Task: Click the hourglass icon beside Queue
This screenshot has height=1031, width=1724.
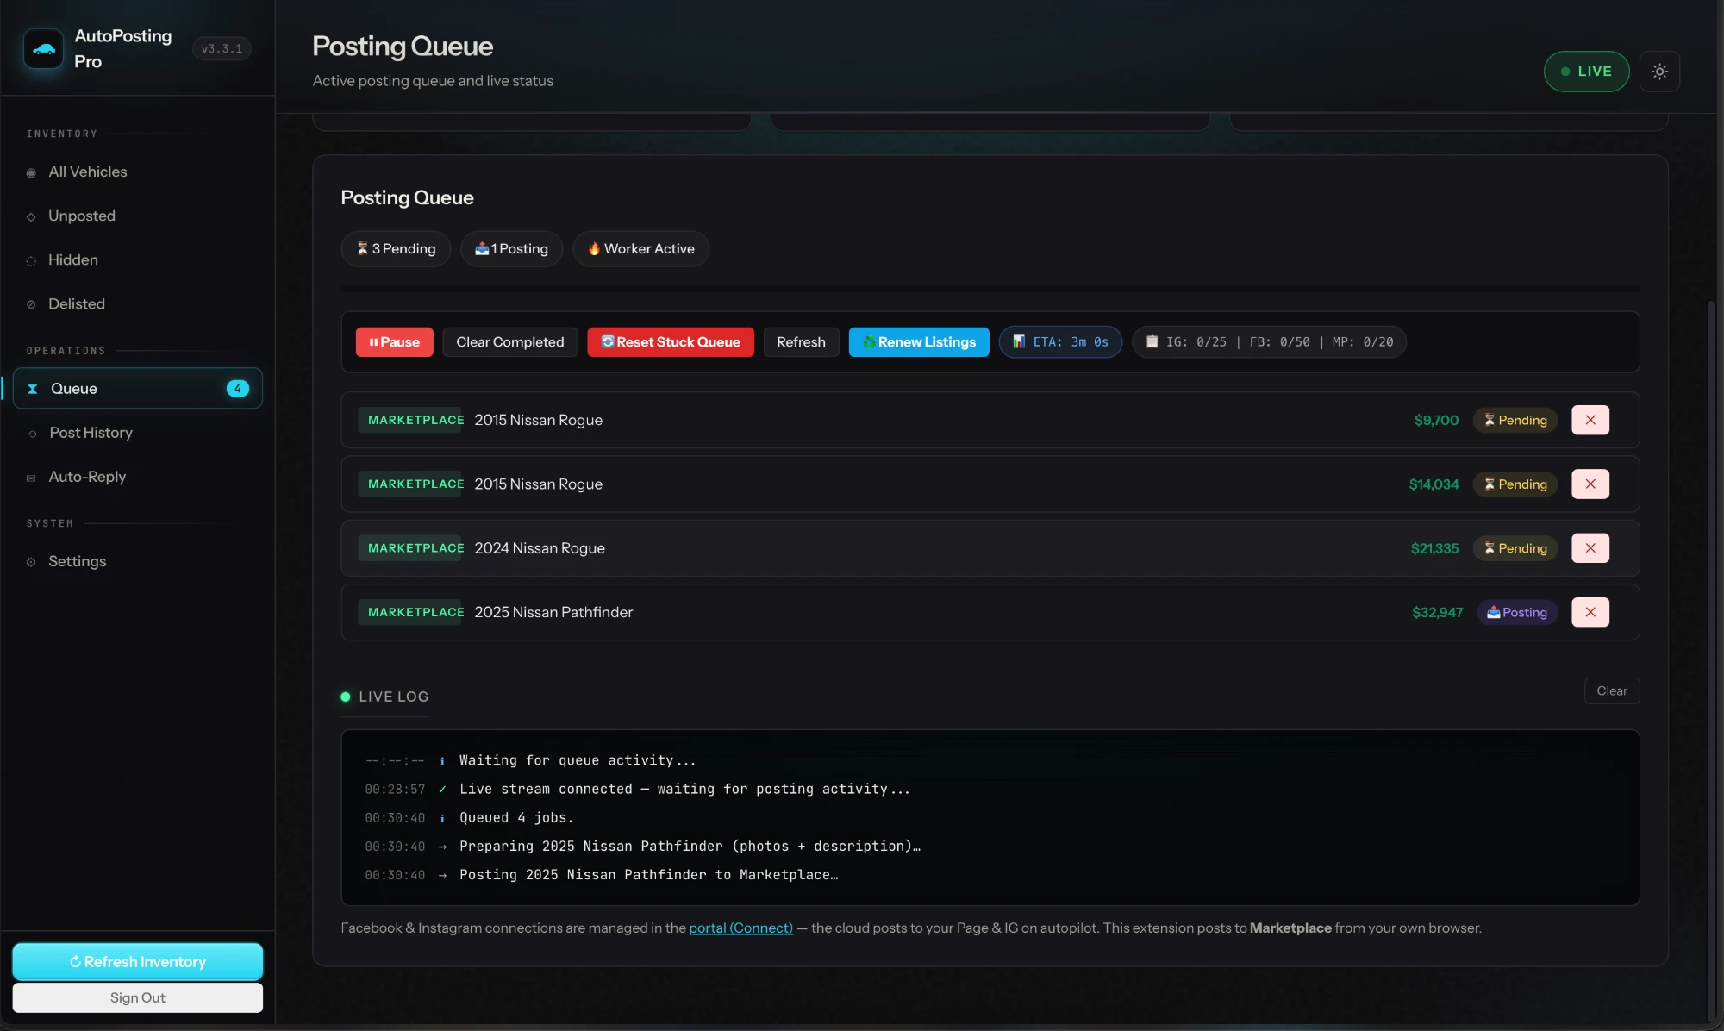Action: (x=32, y=389)
